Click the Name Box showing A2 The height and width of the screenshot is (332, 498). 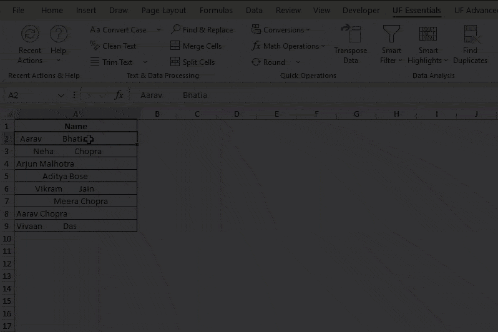tap(31, 95)
